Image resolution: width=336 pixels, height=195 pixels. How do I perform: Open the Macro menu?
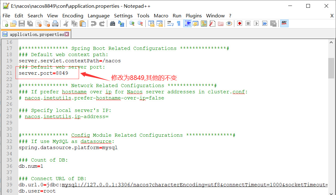pyautogui.click(x=161, y=16)
